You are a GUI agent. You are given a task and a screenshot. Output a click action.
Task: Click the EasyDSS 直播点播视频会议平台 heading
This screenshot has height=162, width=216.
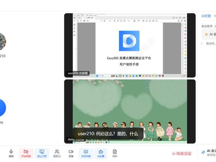pyautogui.click(x=129, y=58)
